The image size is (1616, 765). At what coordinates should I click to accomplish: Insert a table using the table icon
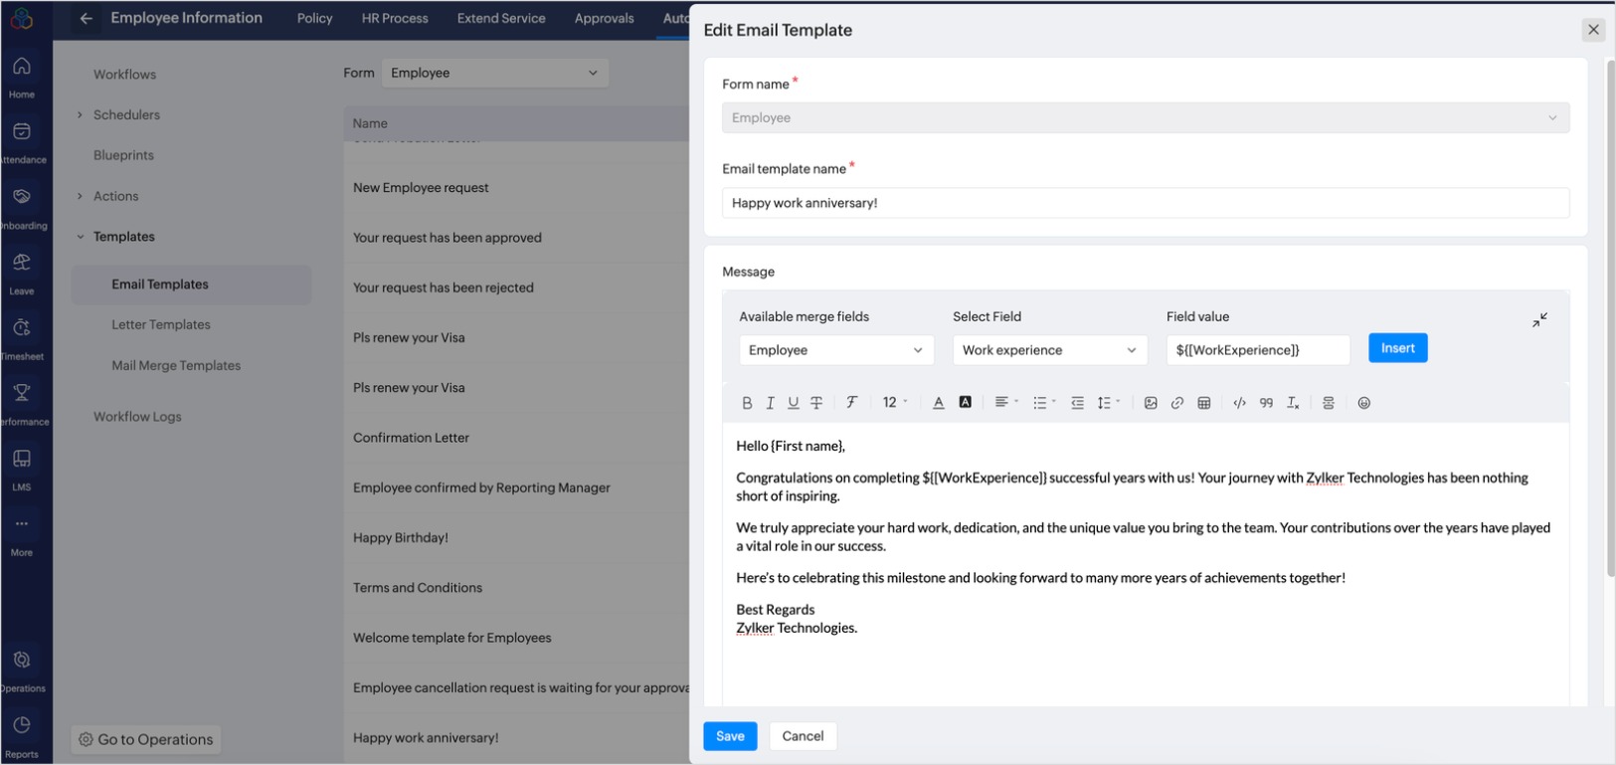(1204, 403)
